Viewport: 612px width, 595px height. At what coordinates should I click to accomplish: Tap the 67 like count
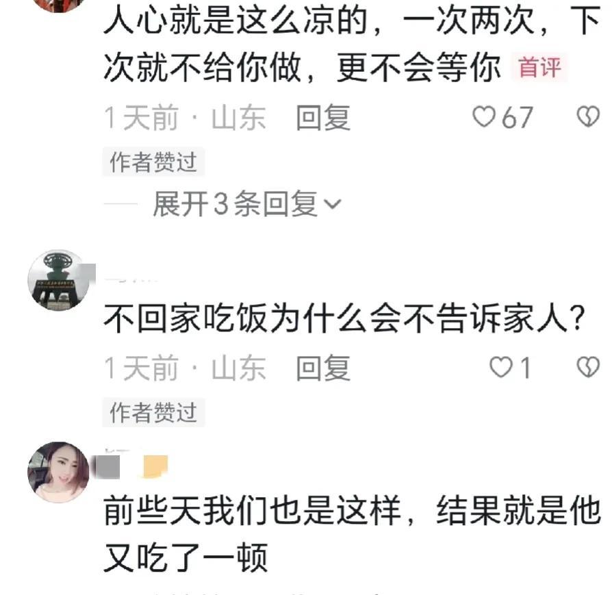(x=517, y=118)
